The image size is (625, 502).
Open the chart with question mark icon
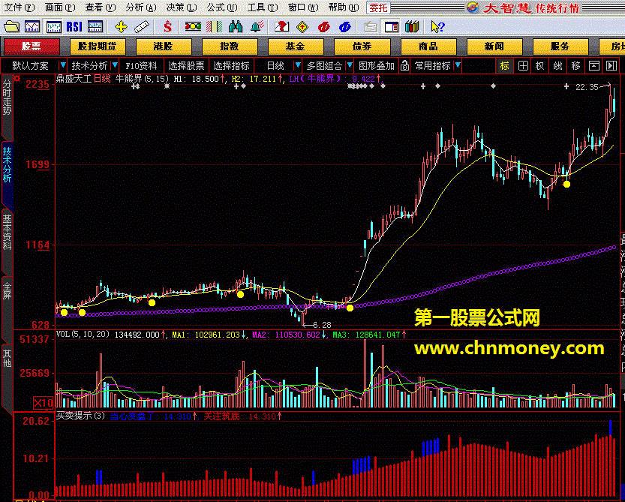[282, 27]
